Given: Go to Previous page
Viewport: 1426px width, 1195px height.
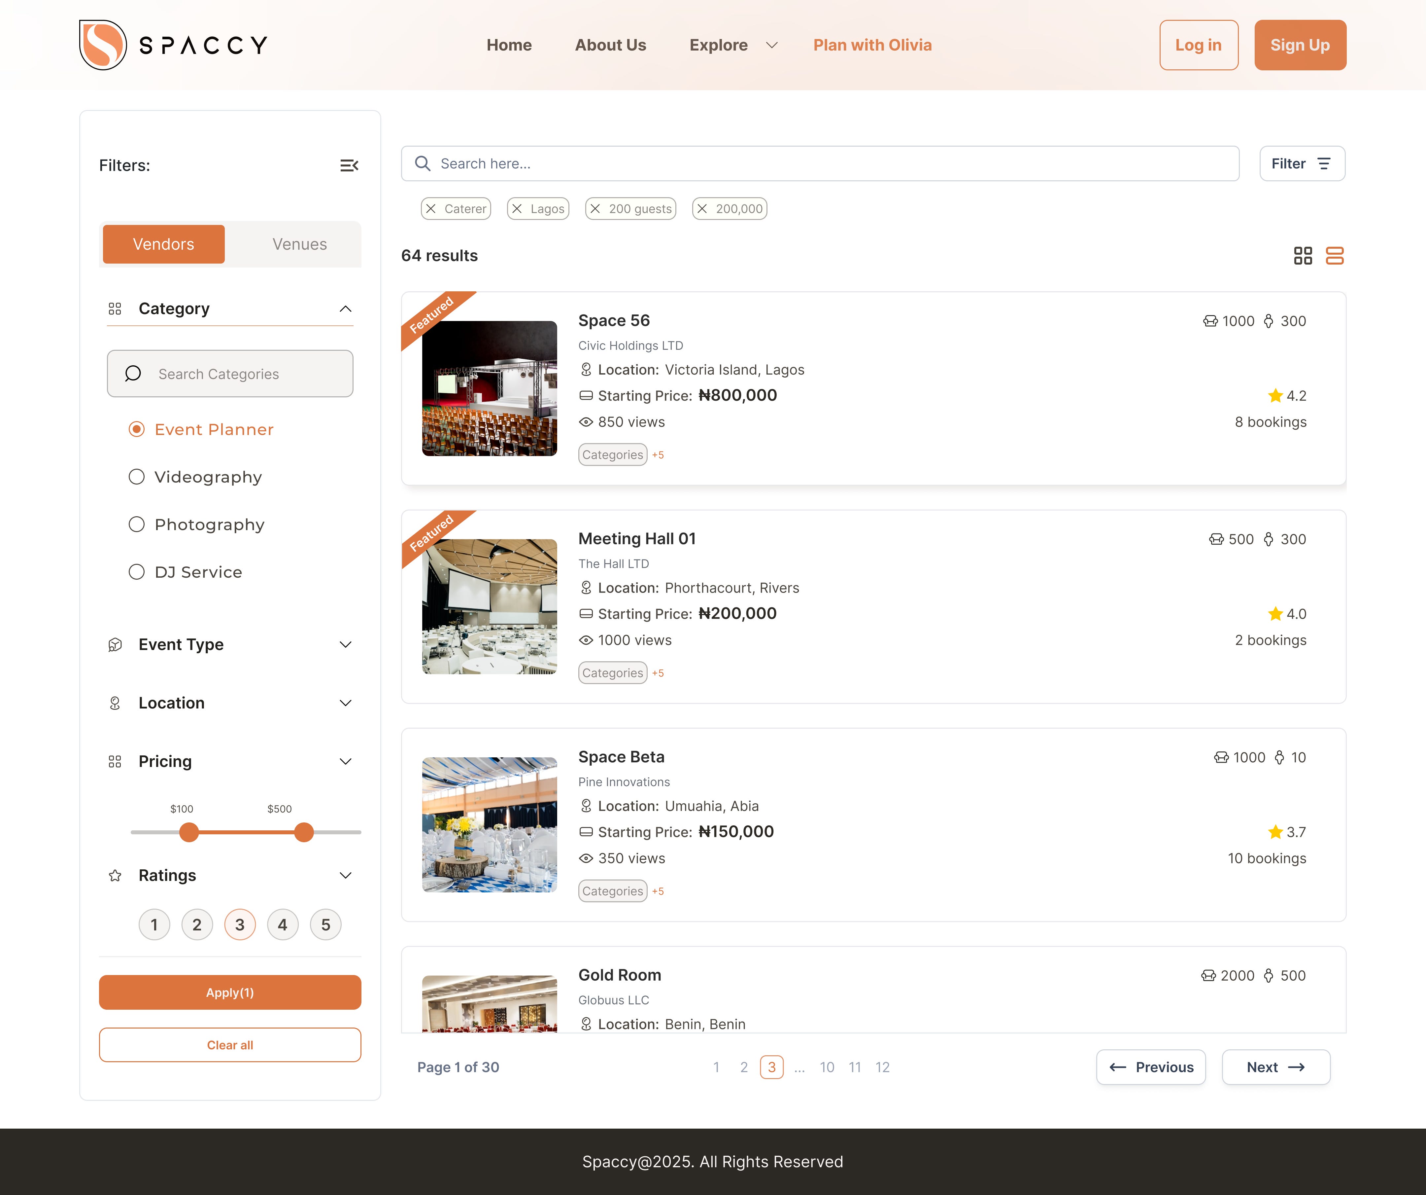Looking at the screenshot, I should 1151,1067.
